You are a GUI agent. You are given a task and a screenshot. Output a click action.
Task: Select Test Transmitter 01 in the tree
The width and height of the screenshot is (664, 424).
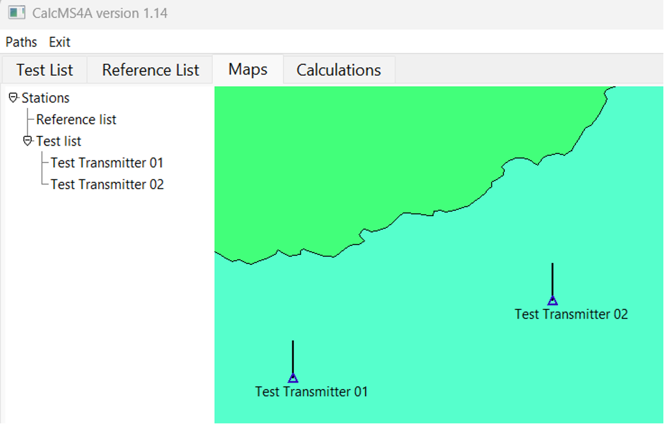pyautogui.click(x=107, y=162)
